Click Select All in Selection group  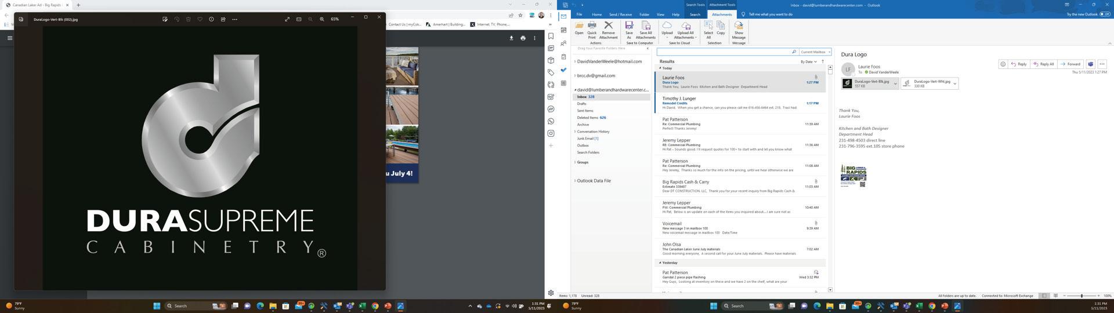click(708, 30)
